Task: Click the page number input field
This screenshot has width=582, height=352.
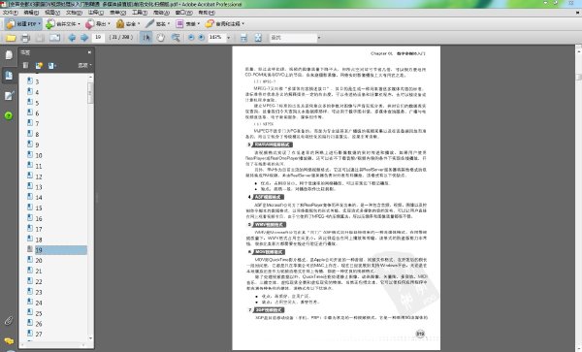Action: [98, 38]
